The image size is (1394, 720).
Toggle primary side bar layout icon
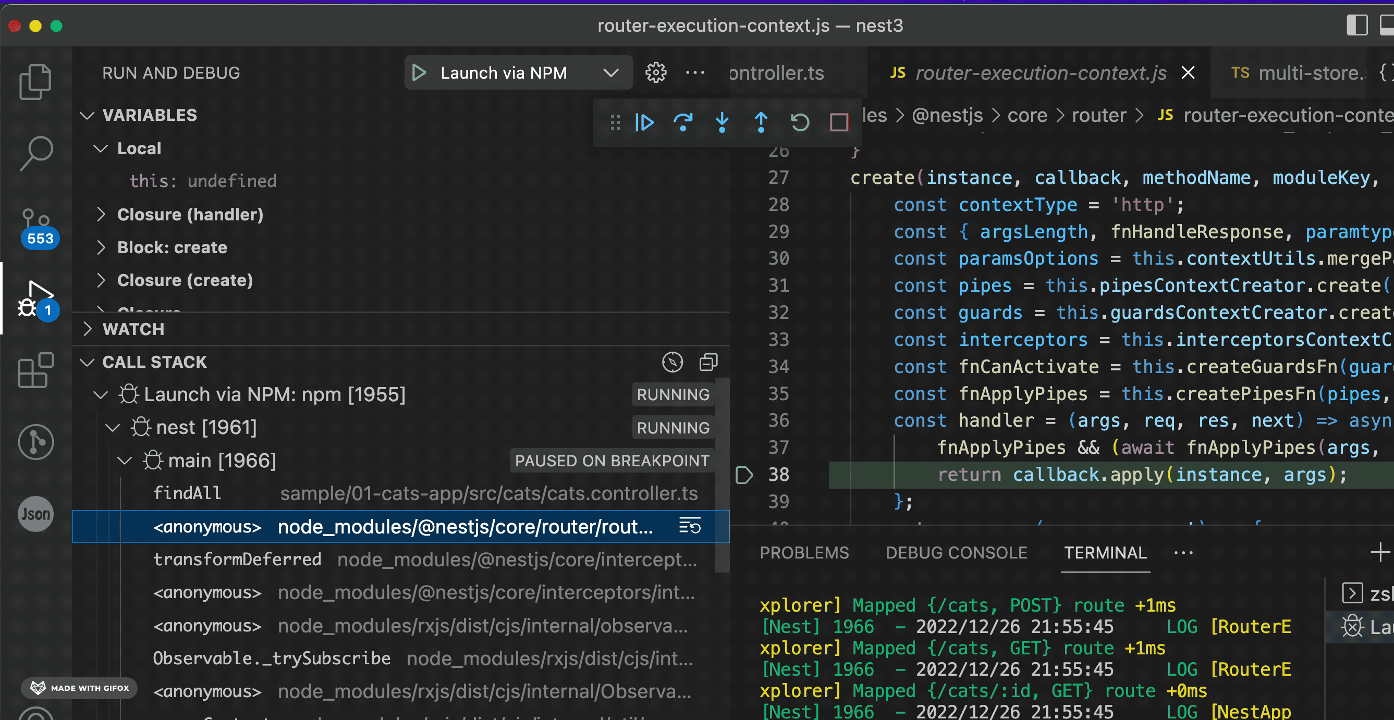coord(1356,26)
